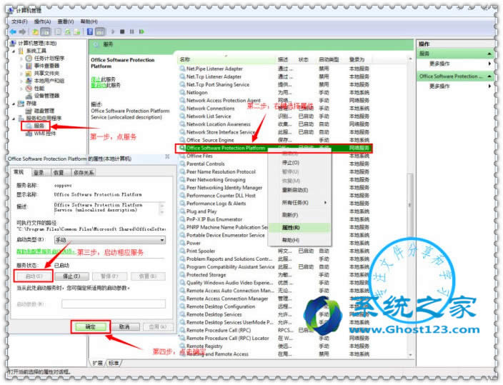503x385 pixels.
Task: Click gear icon of the Power service
Action: click(x=182, y=243)
